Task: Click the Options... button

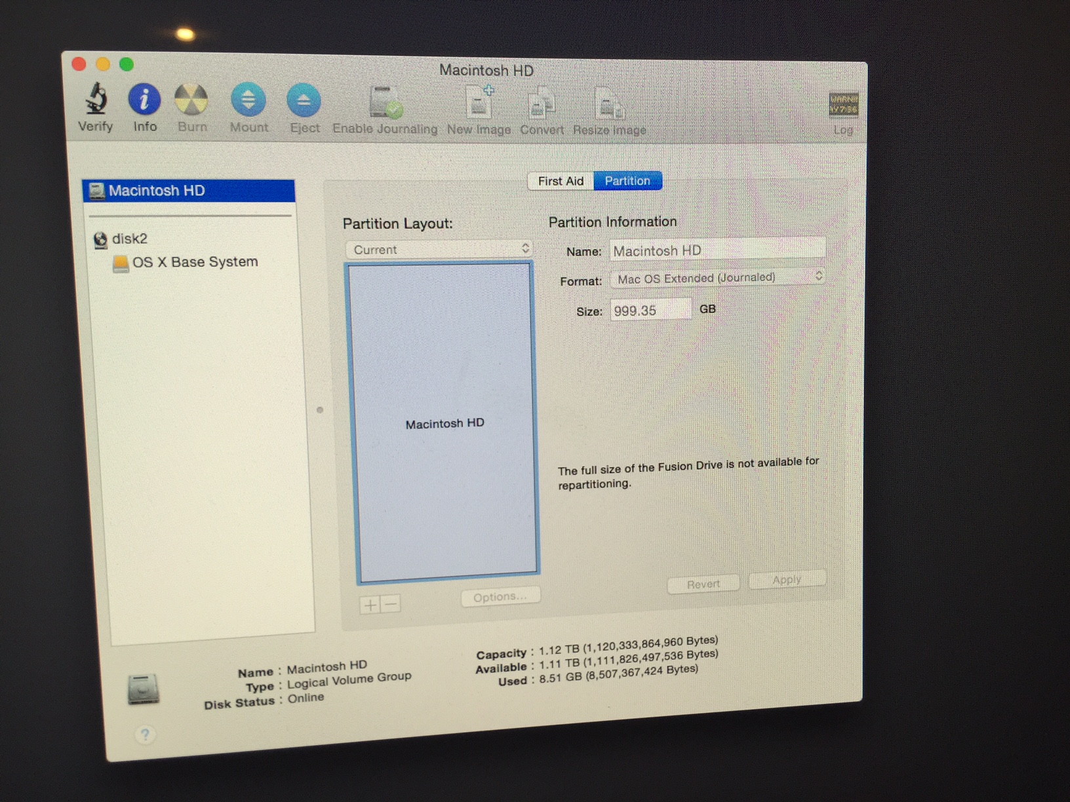Action: 500,597
